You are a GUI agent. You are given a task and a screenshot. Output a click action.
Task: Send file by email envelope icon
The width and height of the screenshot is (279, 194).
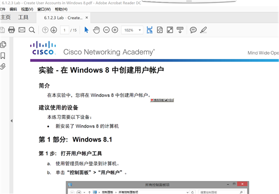point(22,30)
